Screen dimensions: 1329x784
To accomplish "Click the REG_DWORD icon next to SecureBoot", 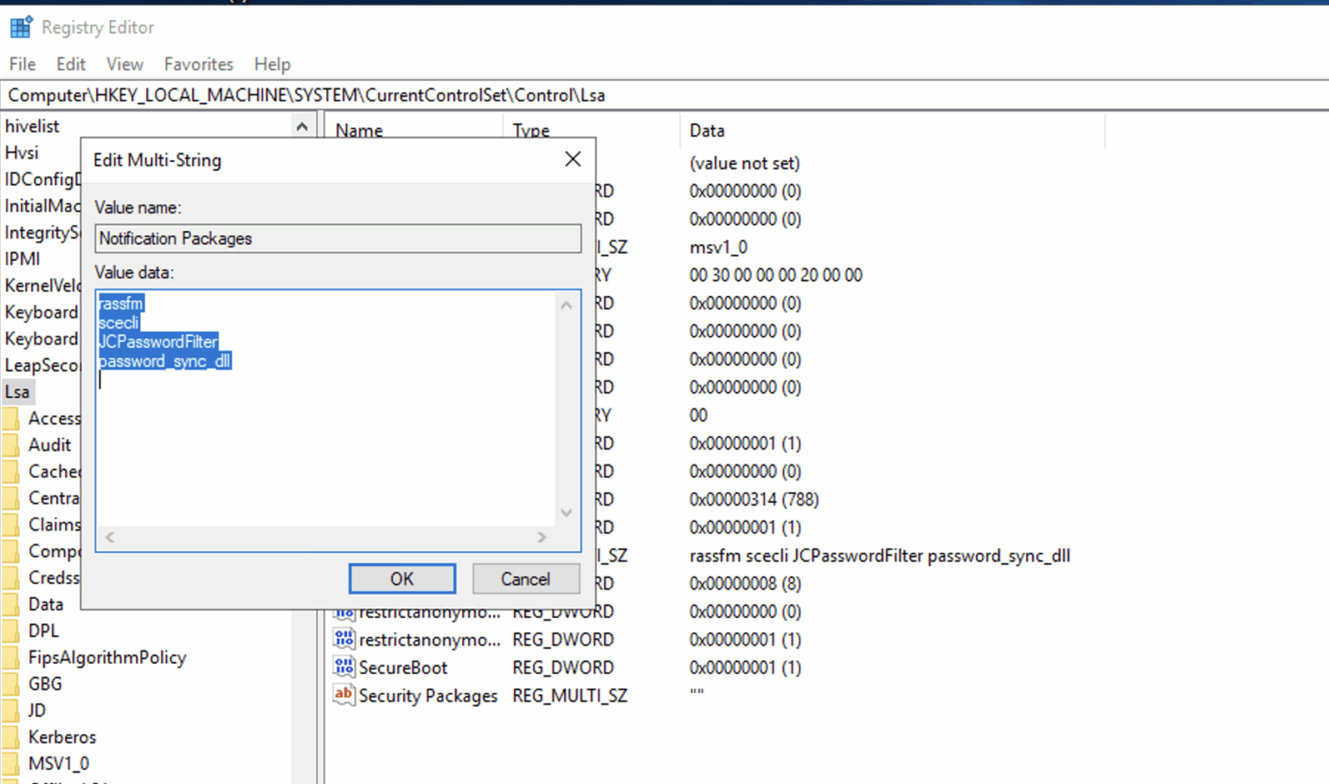I will pyautogui.click(x=343, y=667).
